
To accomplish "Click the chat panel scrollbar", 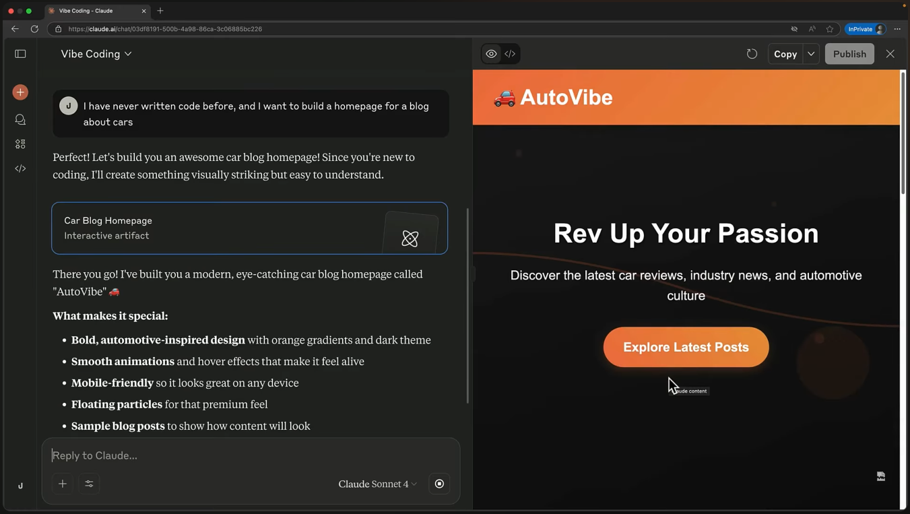I will click(467, 306).
